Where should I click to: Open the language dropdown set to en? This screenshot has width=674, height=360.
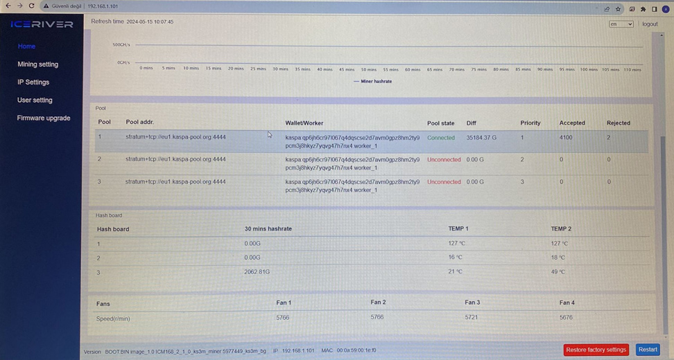tap(621, 24)
